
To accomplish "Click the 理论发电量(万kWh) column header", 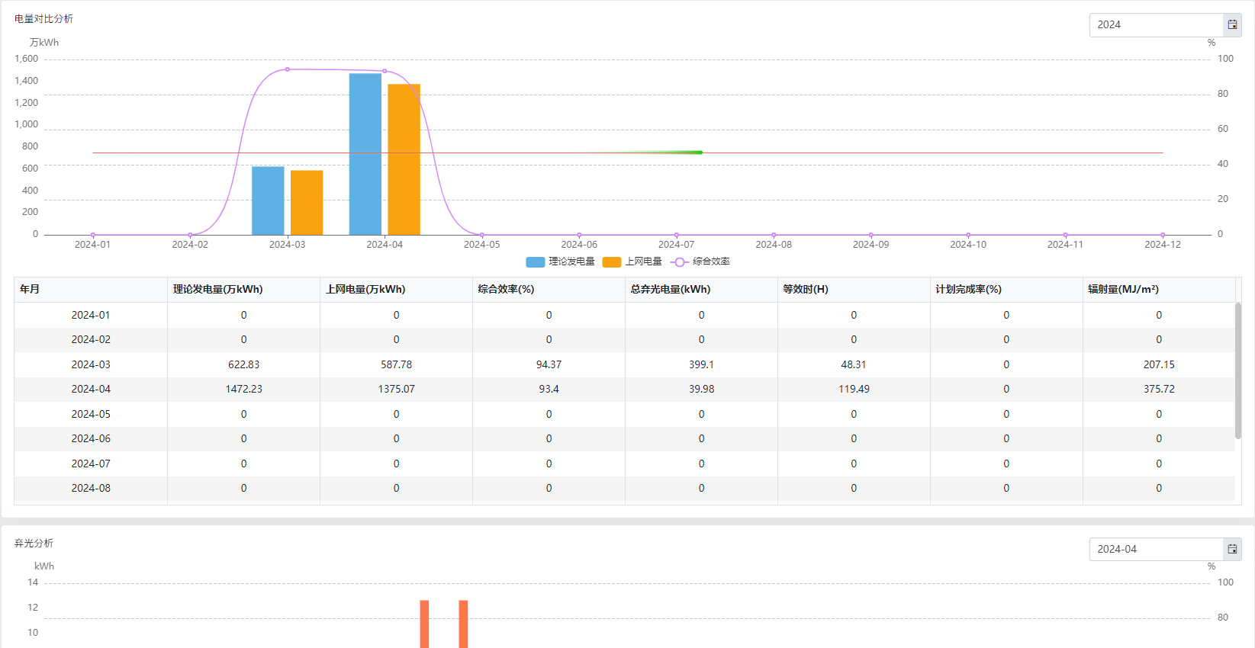I will [x=243, y=290].
